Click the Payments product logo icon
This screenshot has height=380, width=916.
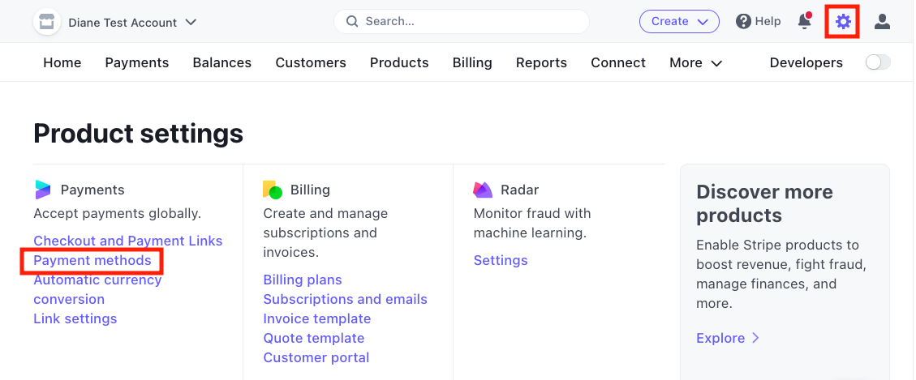[x=43, y=190]
